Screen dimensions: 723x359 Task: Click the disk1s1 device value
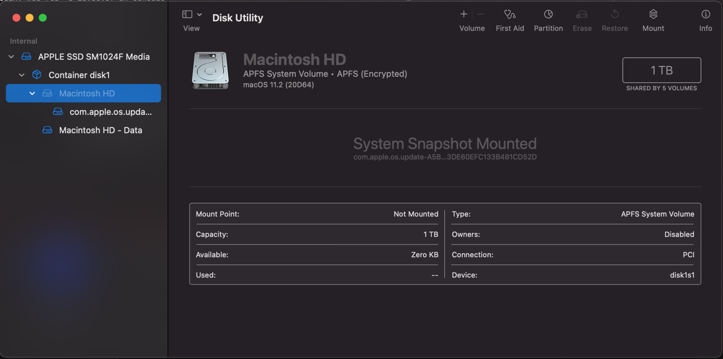682,275
